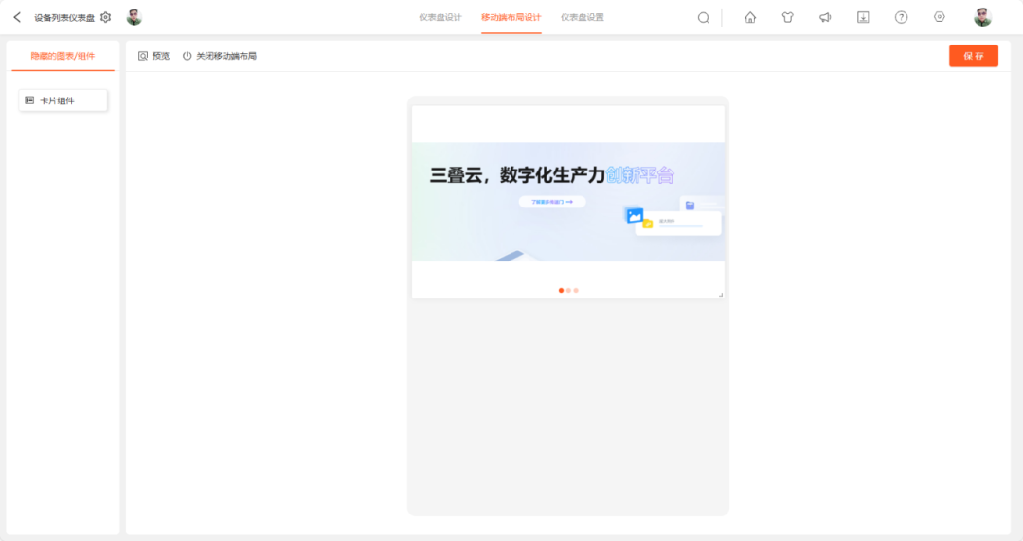The image size is (1023, 541).
Task: Select third carousel dot
Action: (x=576, y=291)
